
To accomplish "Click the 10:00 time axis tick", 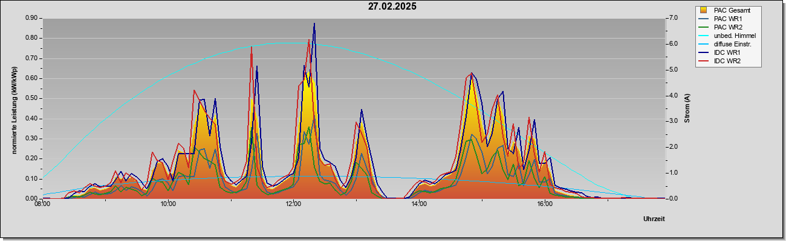I will pos(168,204).
